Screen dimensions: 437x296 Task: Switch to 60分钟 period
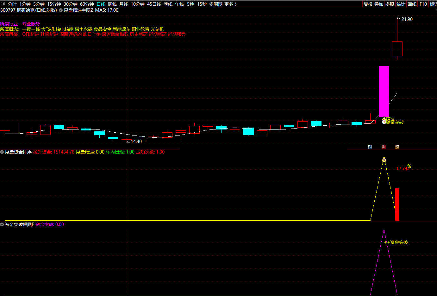pos(87,4)
